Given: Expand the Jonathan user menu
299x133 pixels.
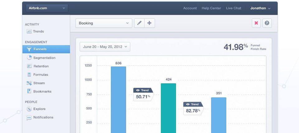Looking at the screenshot, I should coord(260,8).
